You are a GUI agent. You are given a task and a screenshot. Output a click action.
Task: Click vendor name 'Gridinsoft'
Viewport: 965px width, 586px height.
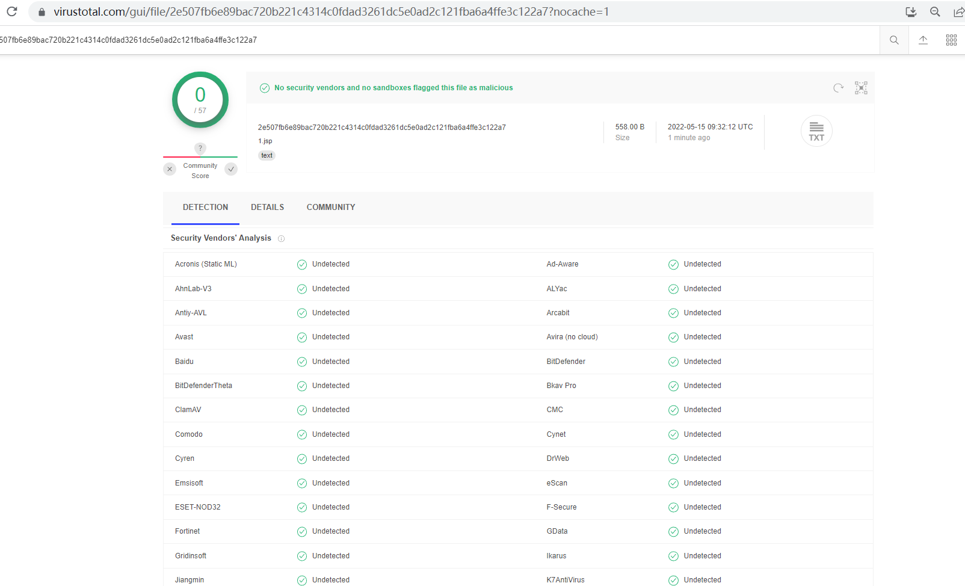tap(191, 556)
